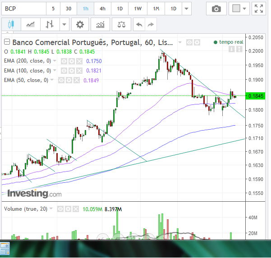
Task: Select the bars chart style icon
Action: tap(50, 25)
